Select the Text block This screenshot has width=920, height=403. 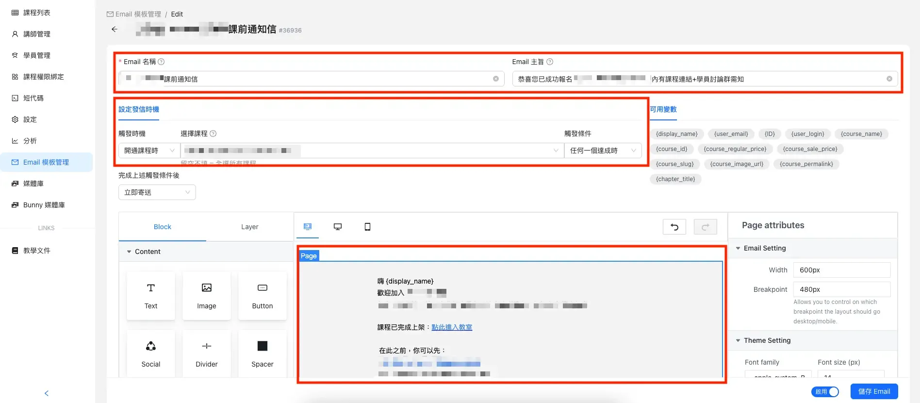coord(151,296)
